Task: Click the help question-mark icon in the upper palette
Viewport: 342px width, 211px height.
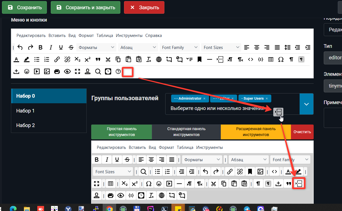Action: (x=118, y=72)
